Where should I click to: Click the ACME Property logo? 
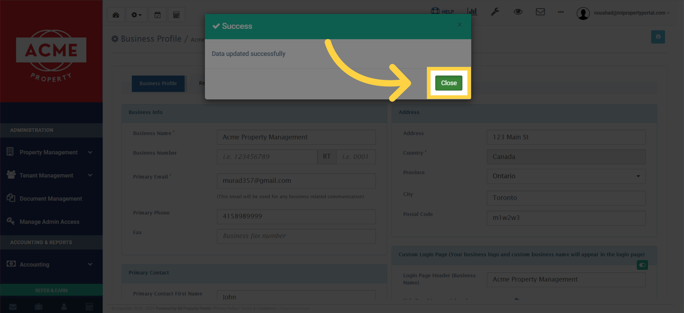tap(51, 55)
